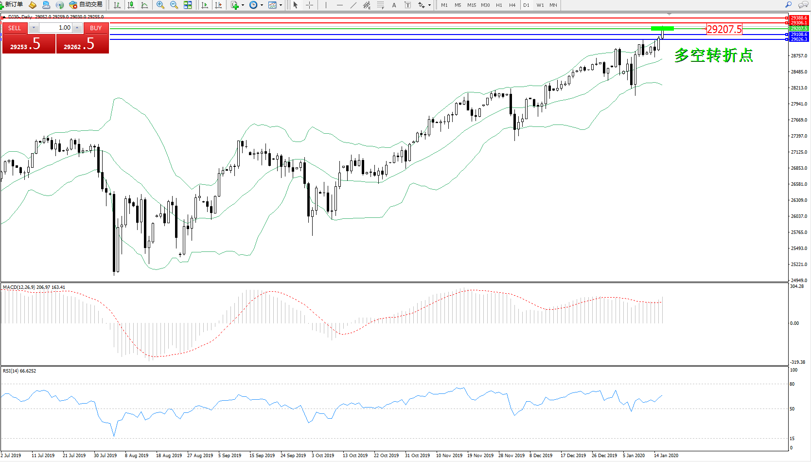Switch to the H4 timeframe
The width and height of the screenshot is (811, 462).
pos(512,5)
